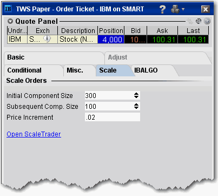Click the greyed link arrows icon in Quote Panel
This screenshot has width=218, height=196.
(190, 21)
